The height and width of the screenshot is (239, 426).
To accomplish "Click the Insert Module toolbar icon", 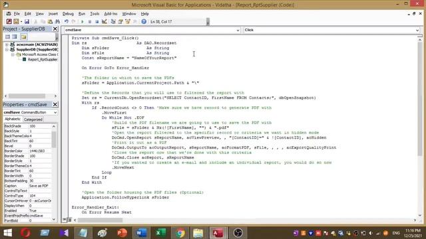I will tap(16, 21).
